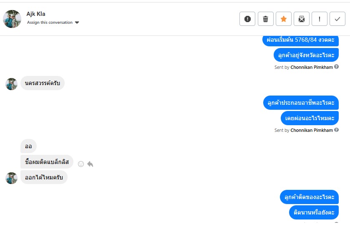Viewport: 350px width, 227px height.
Task: Click avatar beside ออกได้ไหมครับ message
Action: tap(11, 178)
